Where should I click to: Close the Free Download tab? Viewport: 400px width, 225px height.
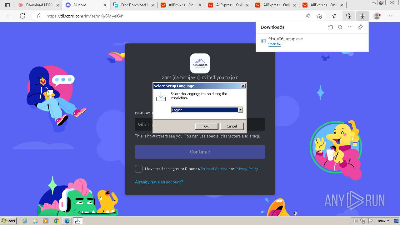coord(152,5)
